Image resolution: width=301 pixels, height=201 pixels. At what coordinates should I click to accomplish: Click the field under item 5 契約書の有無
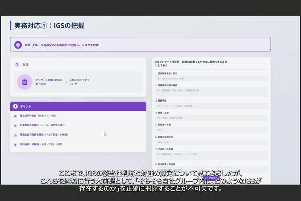[x=211, y=130]
